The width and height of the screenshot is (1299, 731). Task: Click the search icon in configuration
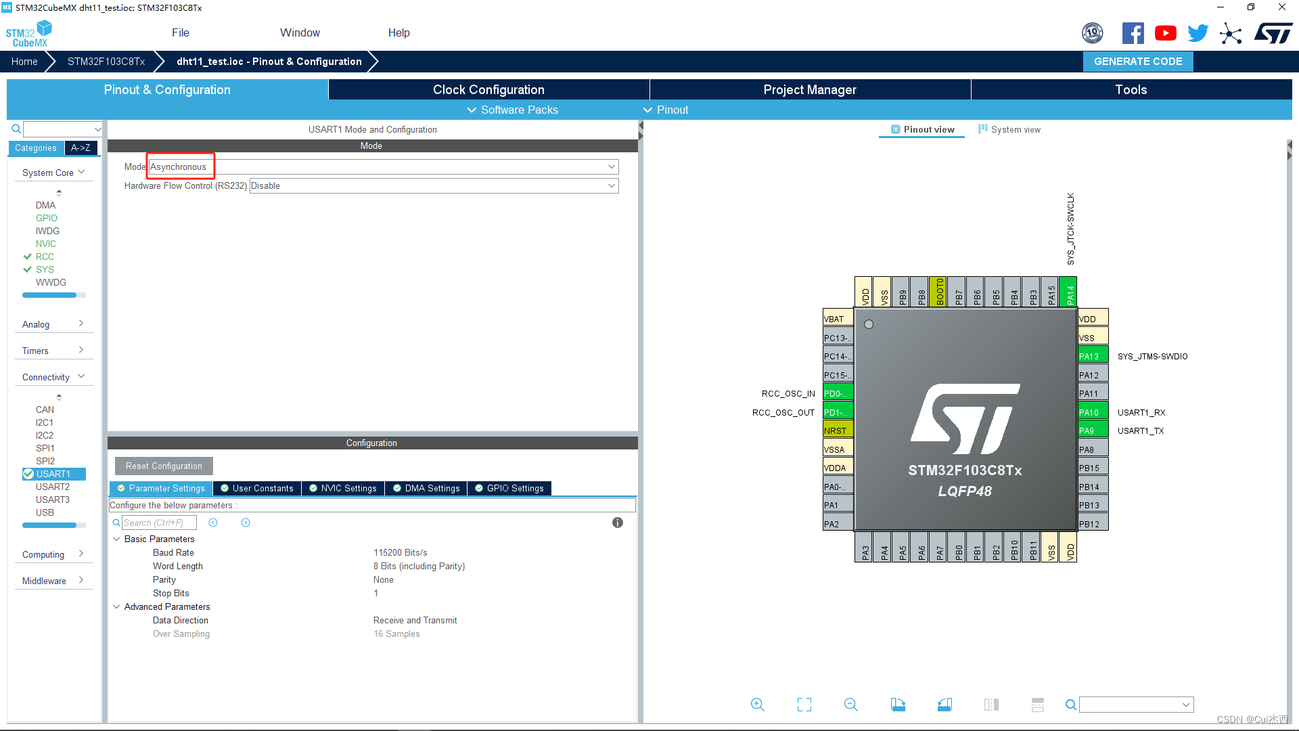(x=118, y=522)
